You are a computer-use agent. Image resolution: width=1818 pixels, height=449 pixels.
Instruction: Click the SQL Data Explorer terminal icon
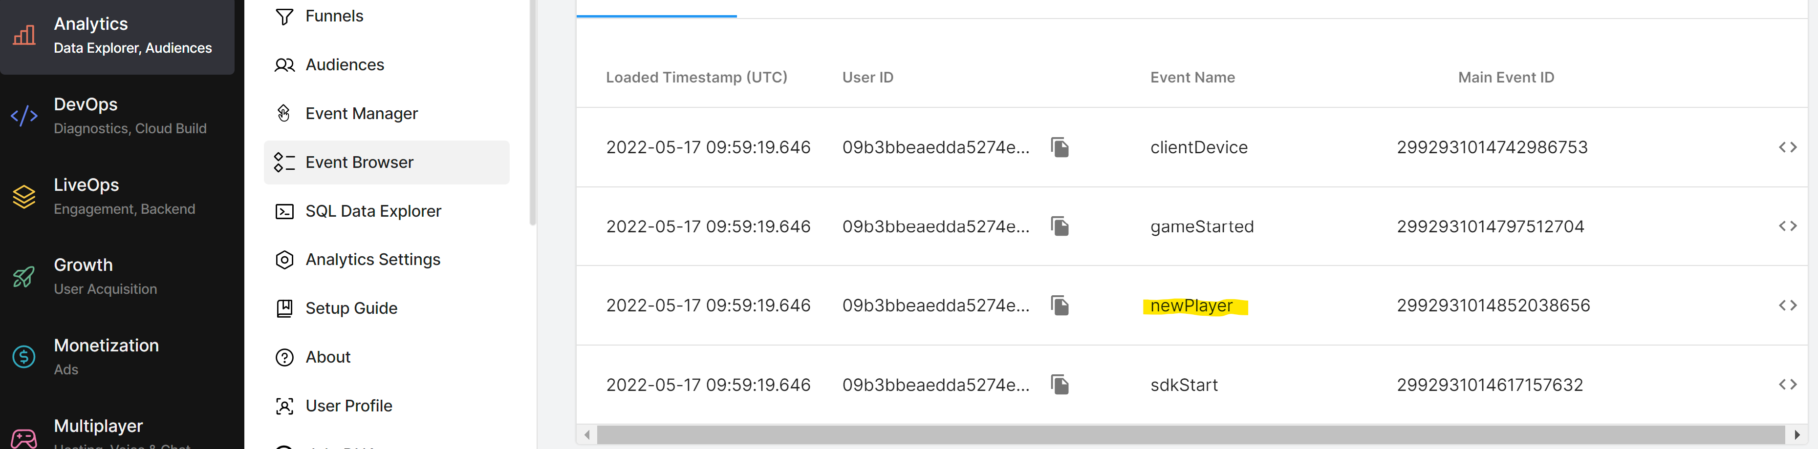[x=284, y=211]
